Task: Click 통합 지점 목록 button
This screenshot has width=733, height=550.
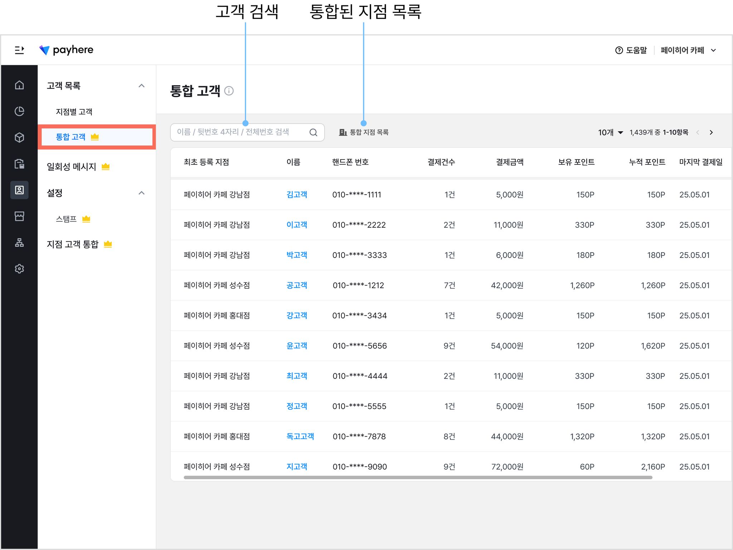Action: 364,132
